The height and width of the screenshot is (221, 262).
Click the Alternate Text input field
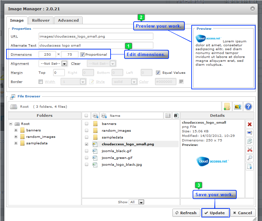(x=96, y=45)
